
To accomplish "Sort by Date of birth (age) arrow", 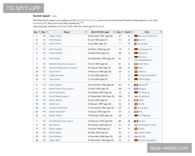I will click(x=114, y=32).
